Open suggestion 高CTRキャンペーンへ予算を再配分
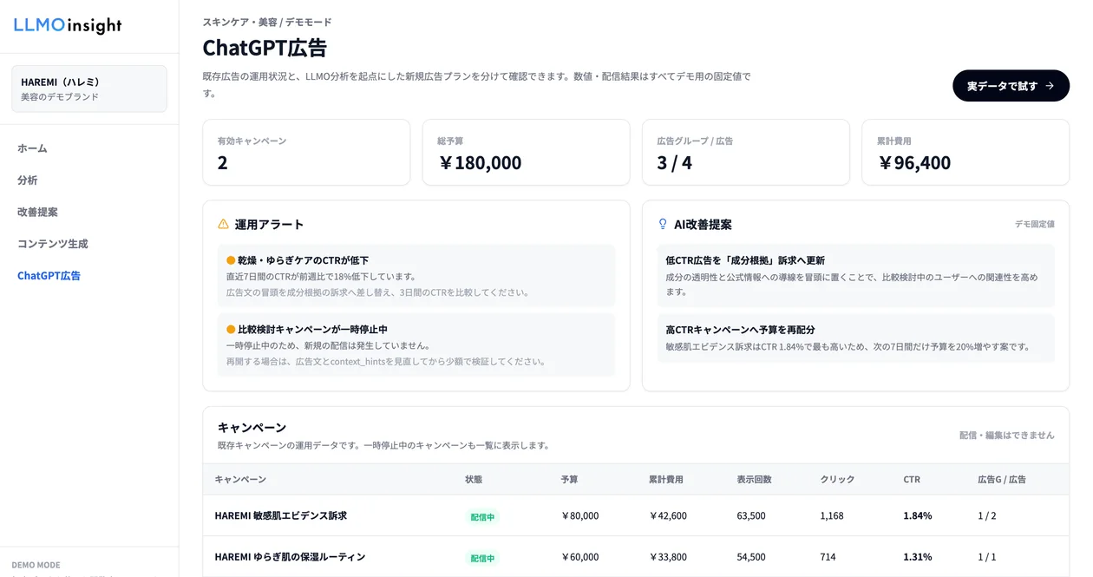The width and height of the screenshot is (1093, 577). coord(856,338)
